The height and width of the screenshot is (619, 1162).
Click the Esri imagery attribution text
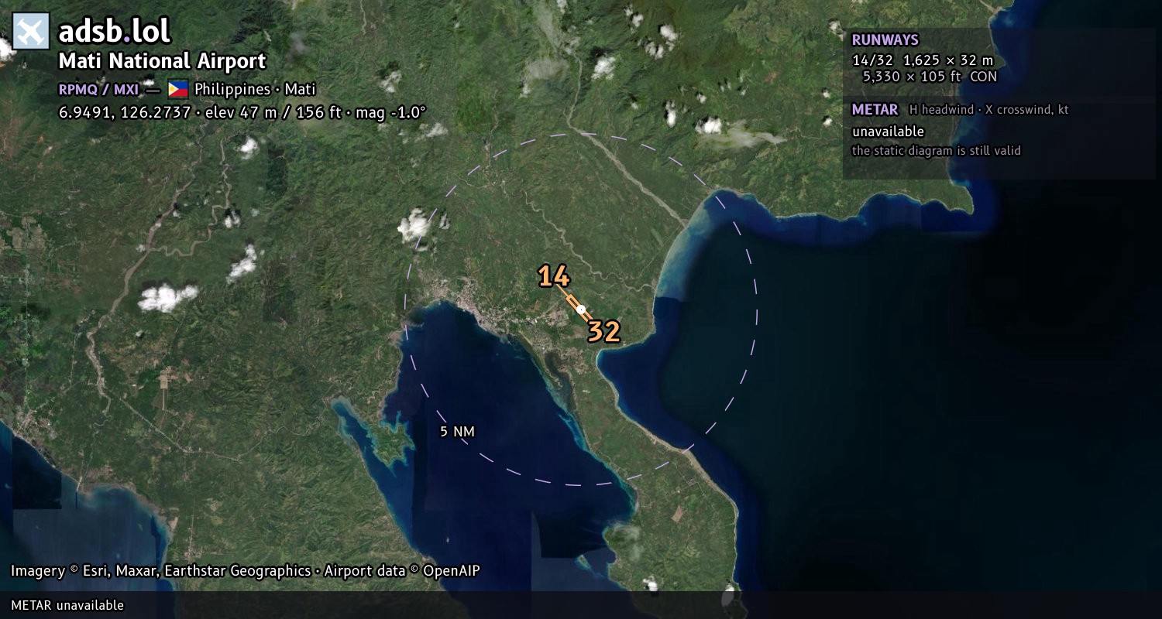coord(246,571)
